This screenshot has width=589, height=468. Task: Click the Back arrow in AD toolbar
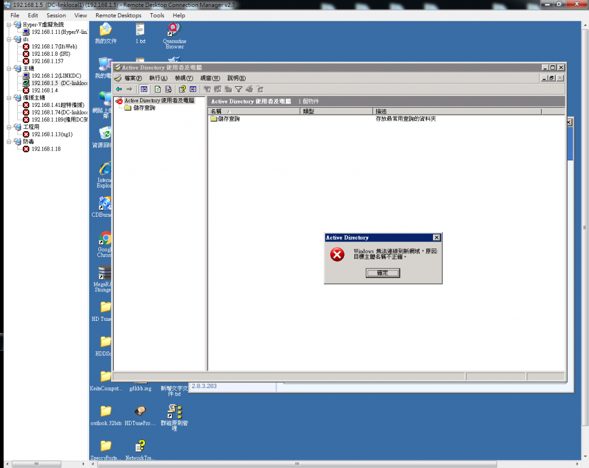[119, 89]
